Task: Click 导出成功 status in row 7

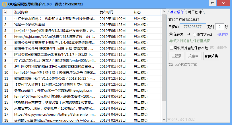Action: click(141, 55)
